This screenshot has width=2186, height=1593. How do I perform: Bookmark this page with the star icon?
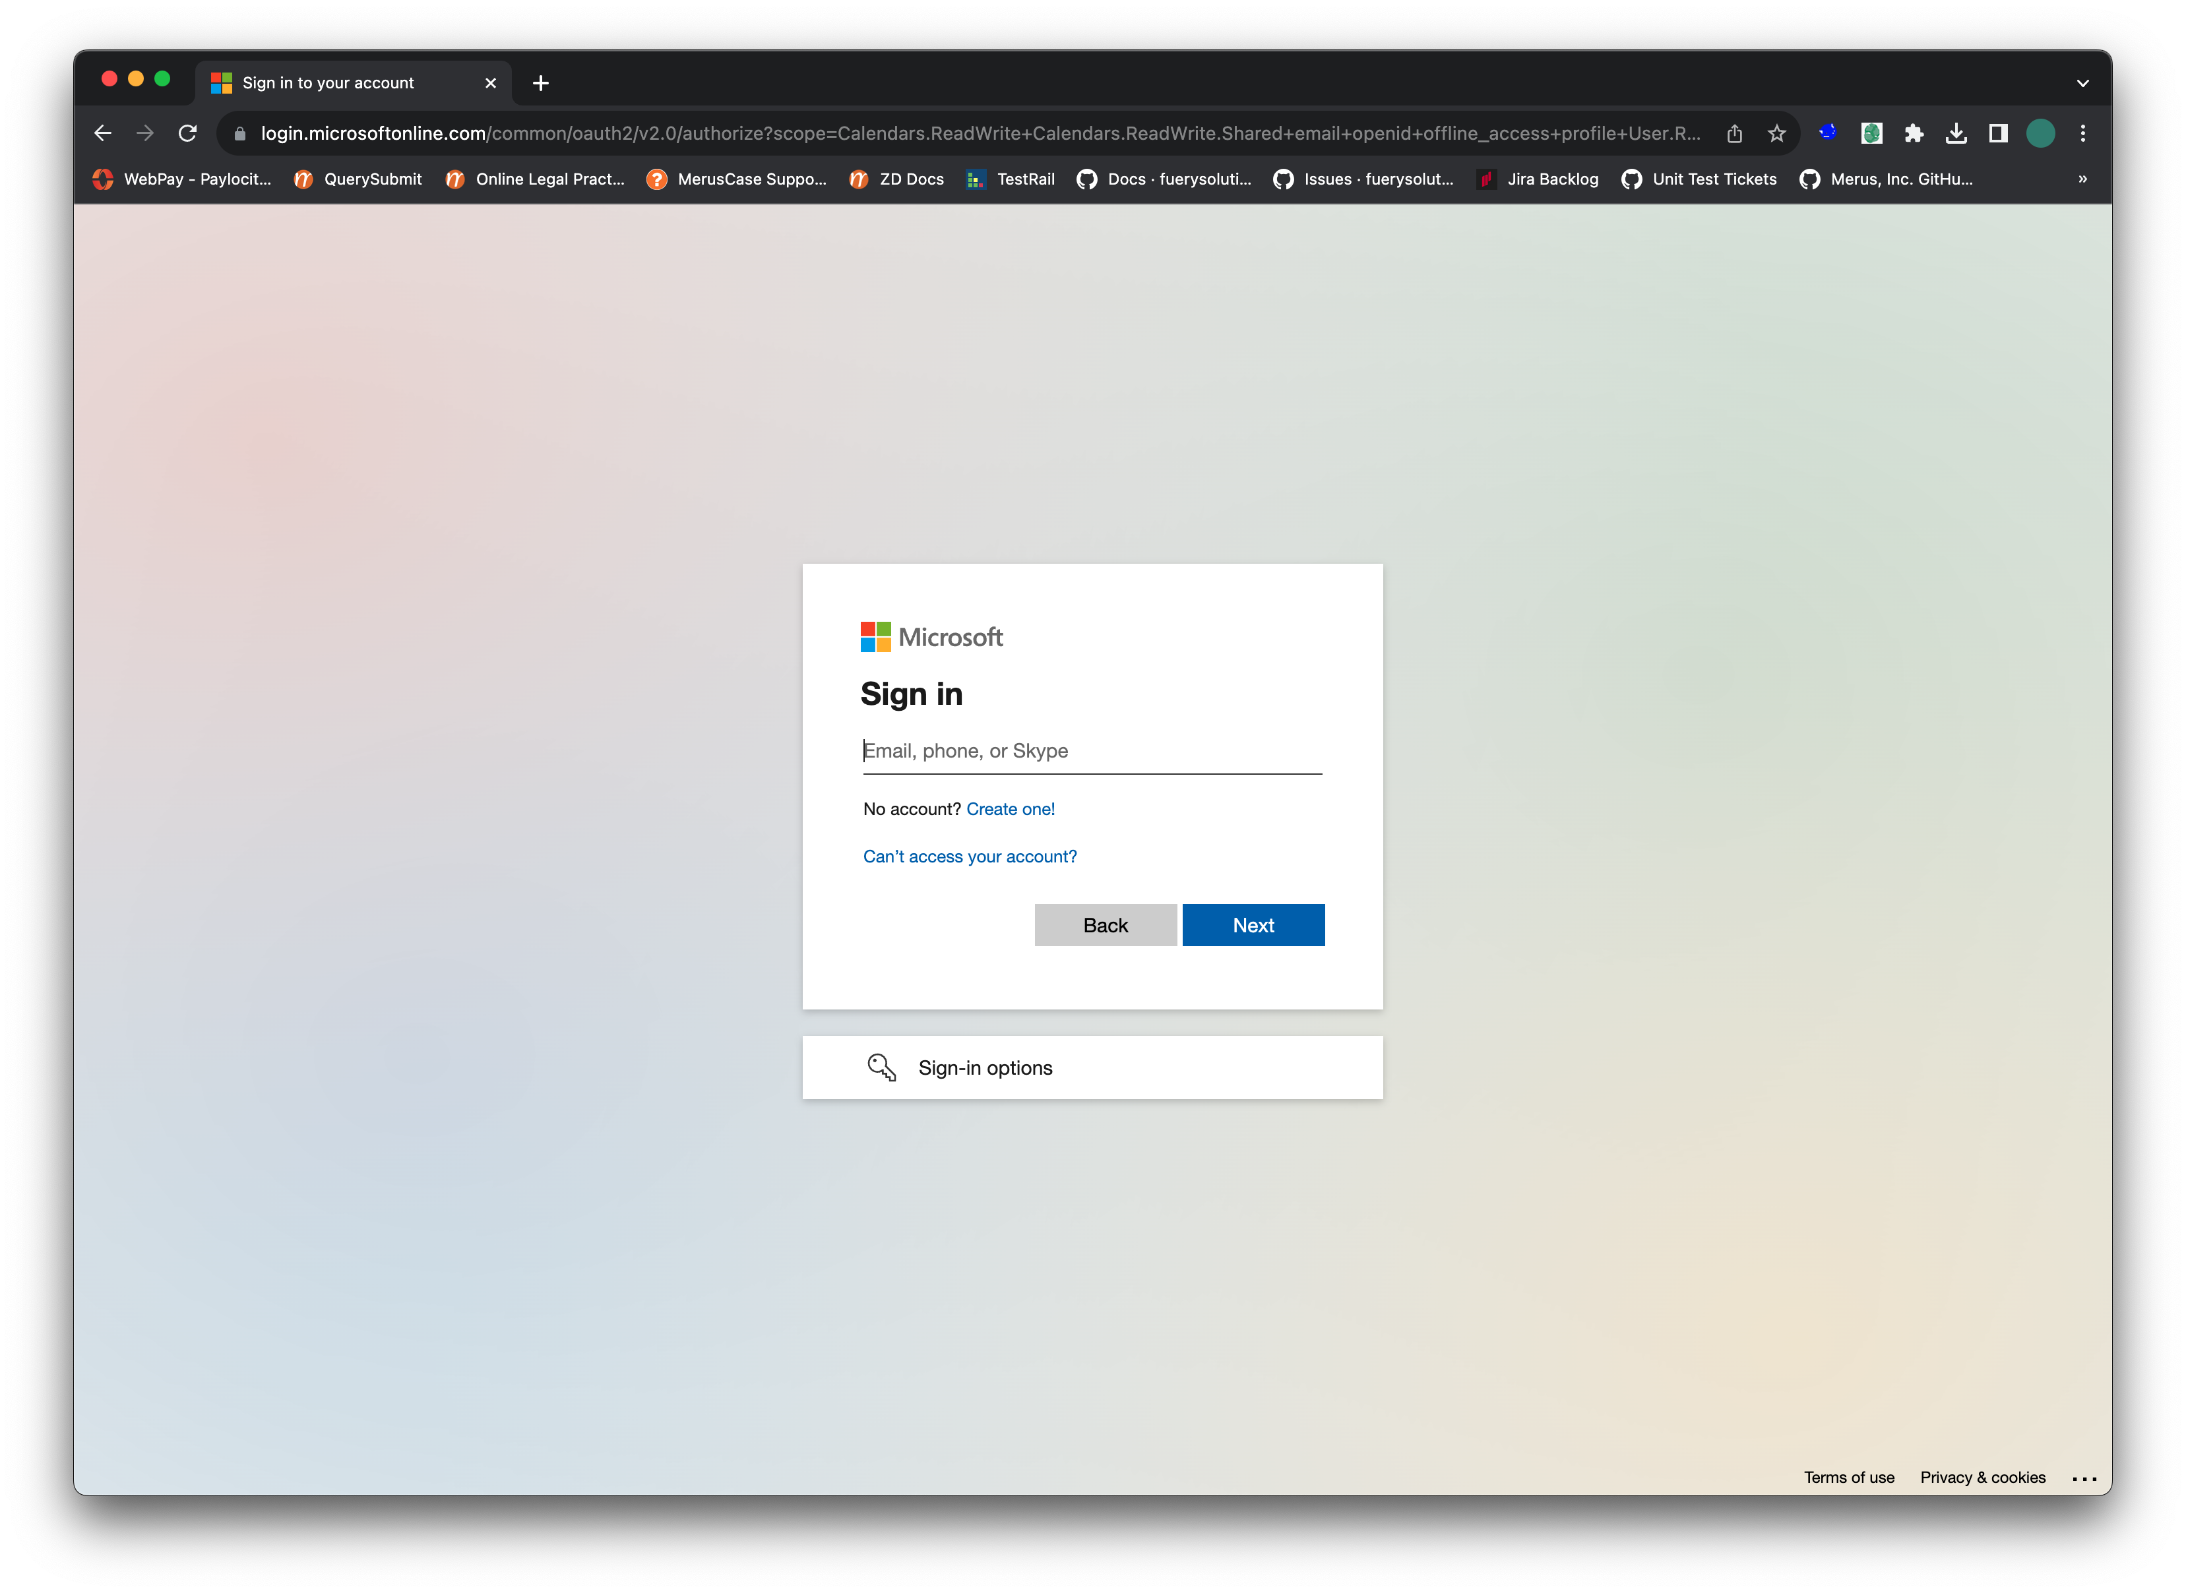1777,133
